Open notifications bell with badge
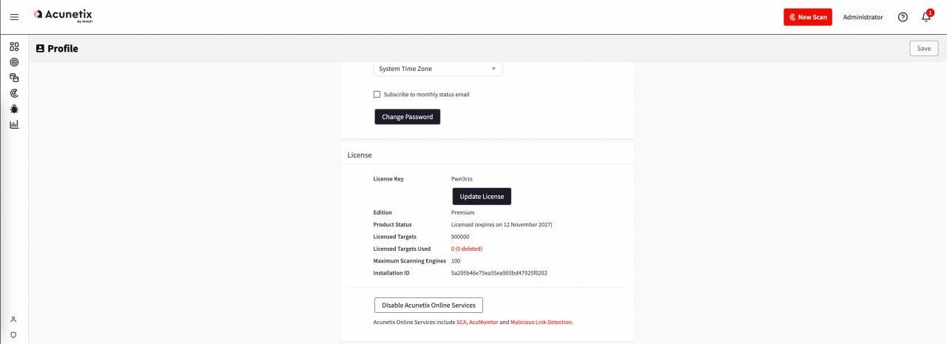Image resolution: width=947 pixels, height=344 pixels. 926,16
